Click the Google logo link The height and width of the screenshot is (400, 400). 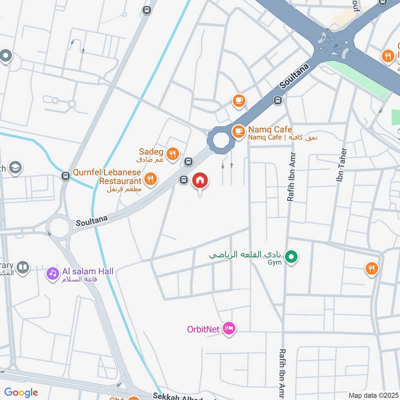[x=21, y=392]
